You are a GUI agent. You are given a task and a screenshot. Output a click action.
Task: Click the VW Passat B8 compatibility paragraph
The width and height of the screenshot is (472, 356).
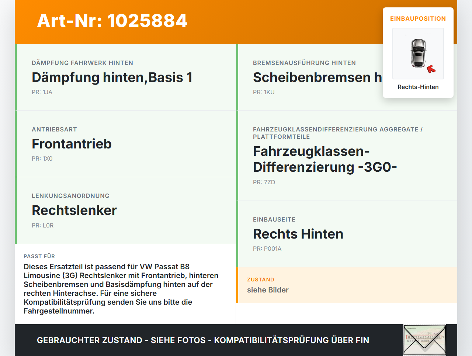tap(121, 289)
